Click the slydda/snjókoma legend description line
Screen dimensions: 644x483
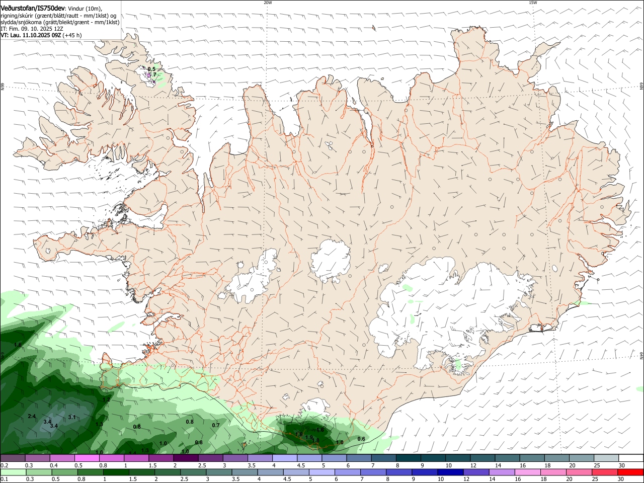pyautogui.click(x=60, y=22)
